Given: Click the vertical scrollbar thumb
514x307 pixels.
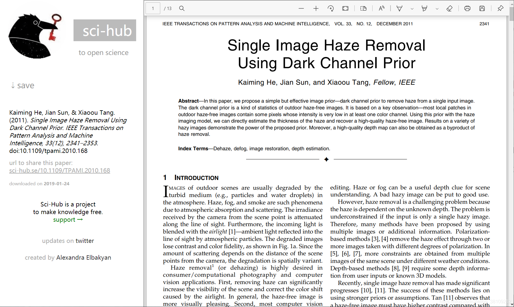Looking at the screenshot, I should [x=511, y=14].
